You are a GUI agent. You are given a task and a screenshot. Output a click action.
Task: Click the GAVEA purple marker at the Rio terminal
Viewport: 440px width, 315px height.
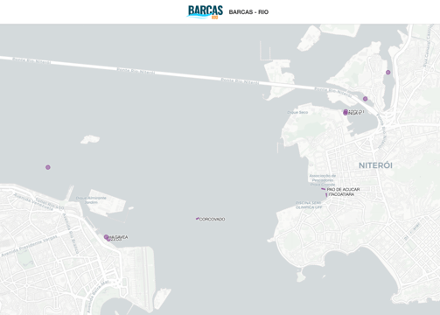(106, 237)
